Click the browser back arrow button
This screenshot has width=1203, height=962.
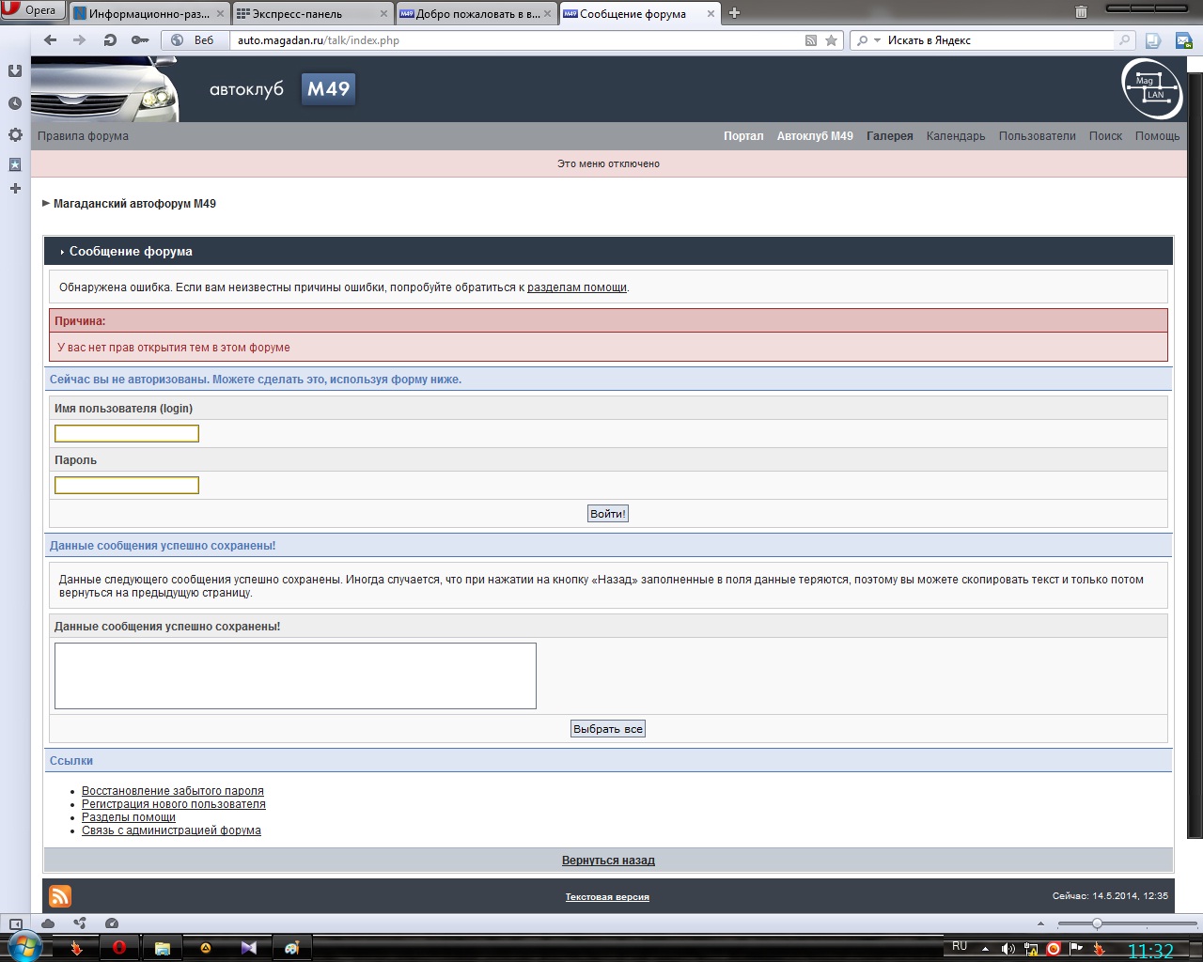coord(51,40)
